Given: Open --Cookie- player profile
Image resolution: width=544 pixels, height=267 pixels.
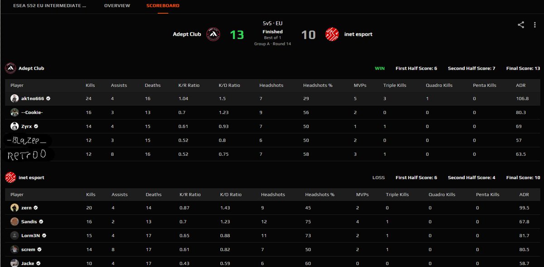Looking at the screenshot, I should point(33,112).
